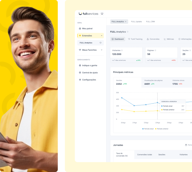The height and width of the screenshot is (172, 192).
Task: Click the info icon beside Visitantes
Action: click(122, 50)
